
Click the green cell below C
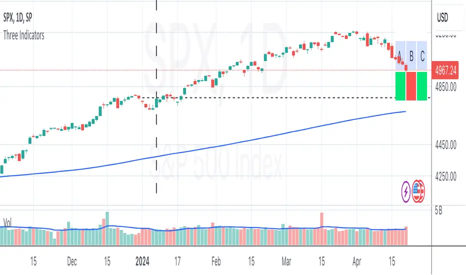click(x=422, y=86)
